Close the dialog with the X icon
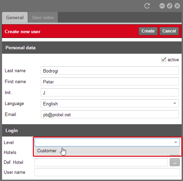Viewport: 183px width, 181px height. (x=177, y=6)
